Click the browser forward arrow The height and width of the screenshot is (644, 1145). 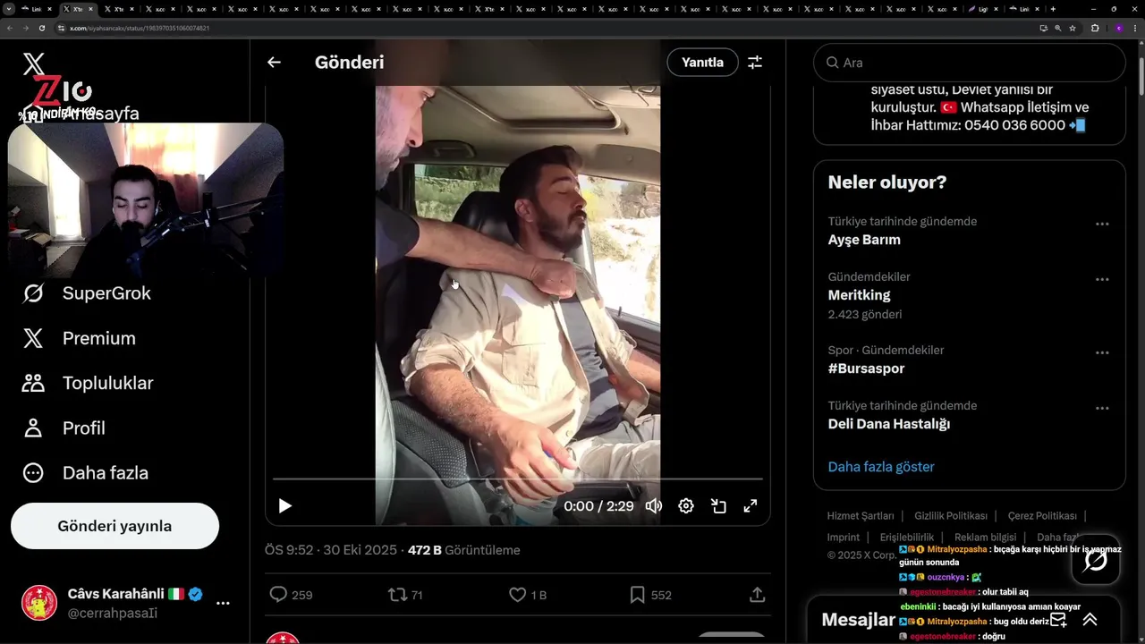click(x=26, y=28)
